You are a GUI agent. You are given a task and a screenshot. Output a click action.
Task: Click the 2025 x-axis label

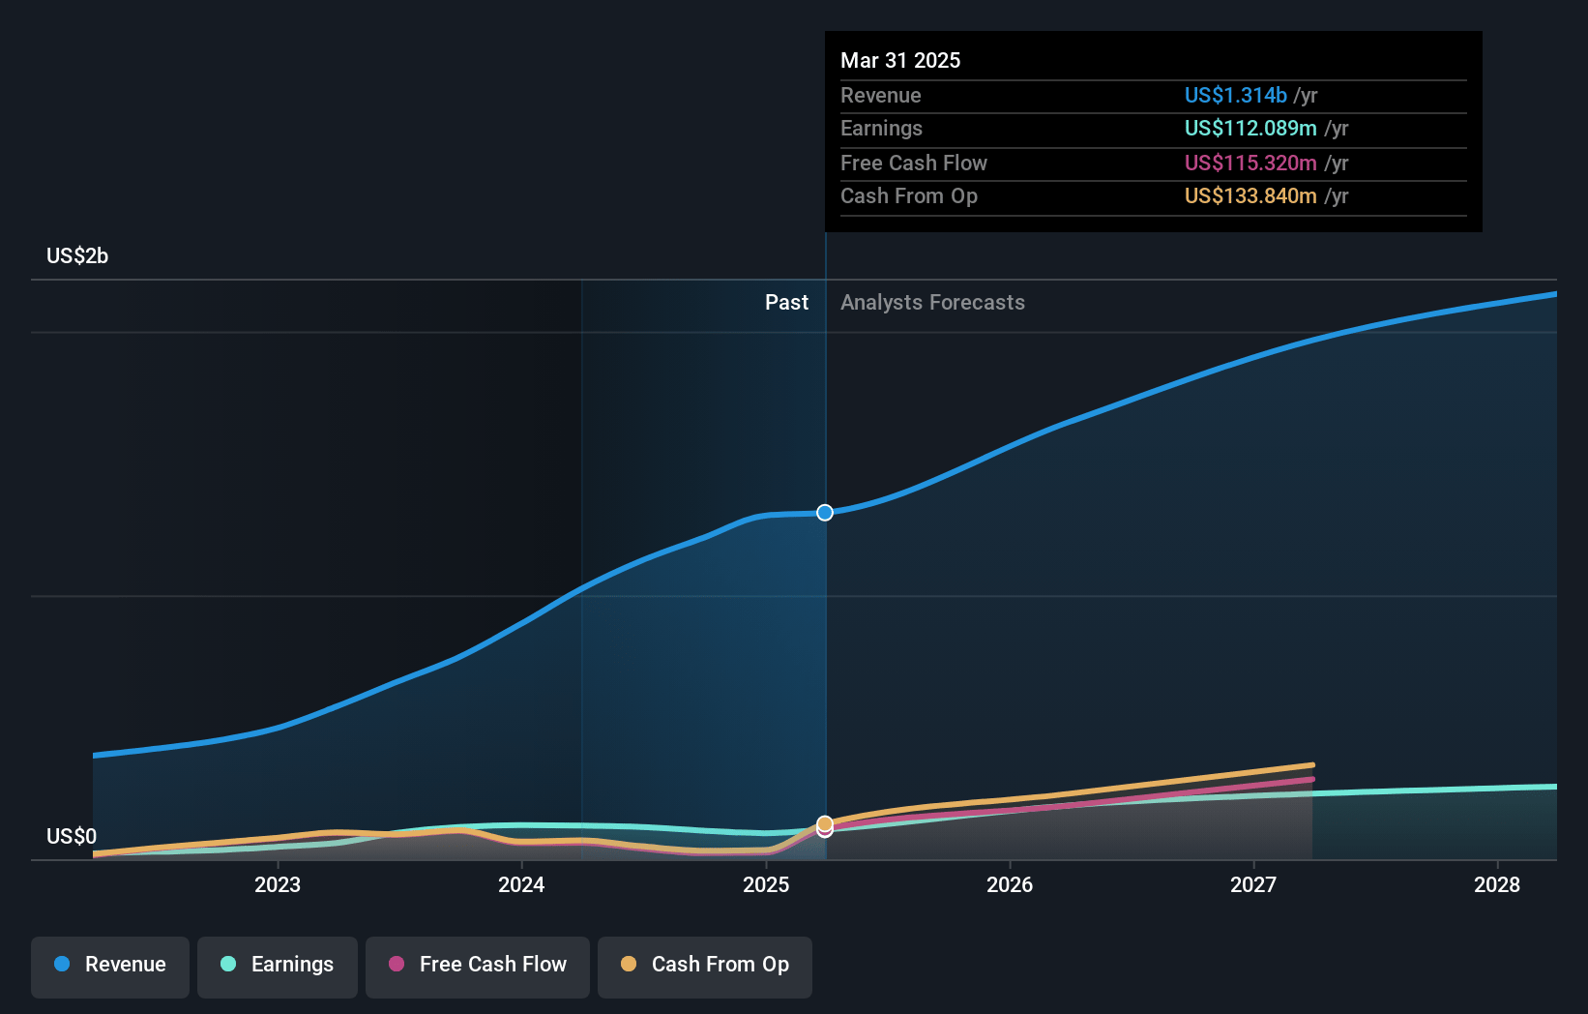click(766, 884)
